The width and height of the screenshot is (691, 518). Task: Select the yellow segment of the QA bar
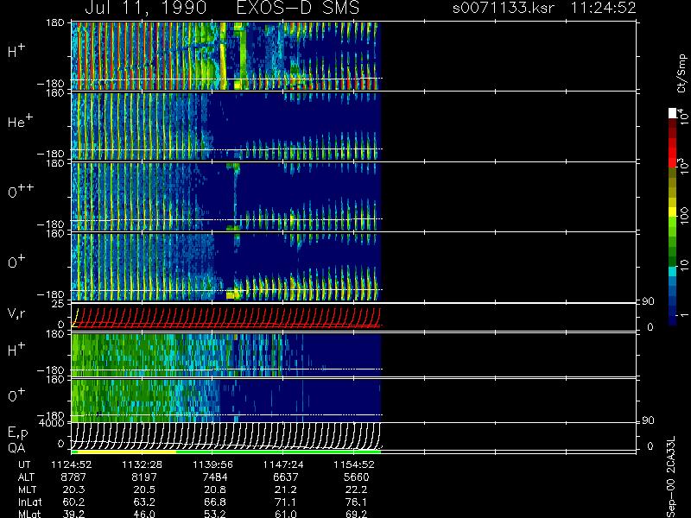pyautogui.click(x=127, y=452)
